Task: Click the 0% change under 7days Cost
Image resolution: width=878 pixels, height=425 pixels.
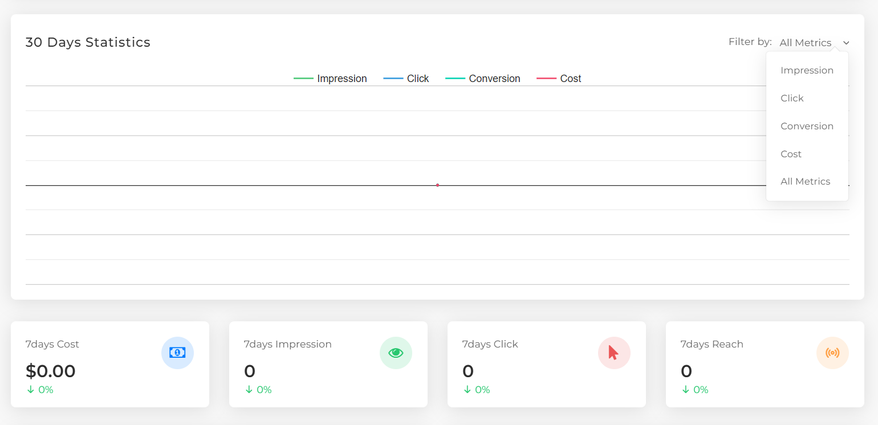Action: pos(40,390)
